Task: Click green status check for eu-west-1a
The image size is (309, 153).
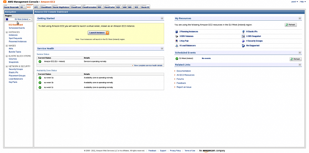Action: click(x=40, y=78)
